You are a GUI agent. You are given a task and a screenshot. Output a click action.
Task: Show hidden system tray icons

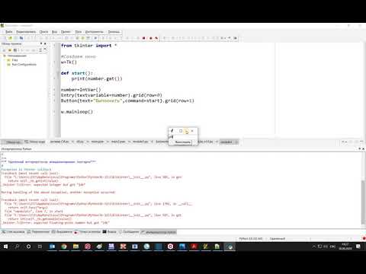click(x=314, y=247)
